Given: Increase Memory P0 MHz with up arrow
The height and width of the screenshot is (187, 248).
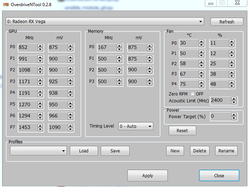Looking at the screenshot, I should point(119,46).
